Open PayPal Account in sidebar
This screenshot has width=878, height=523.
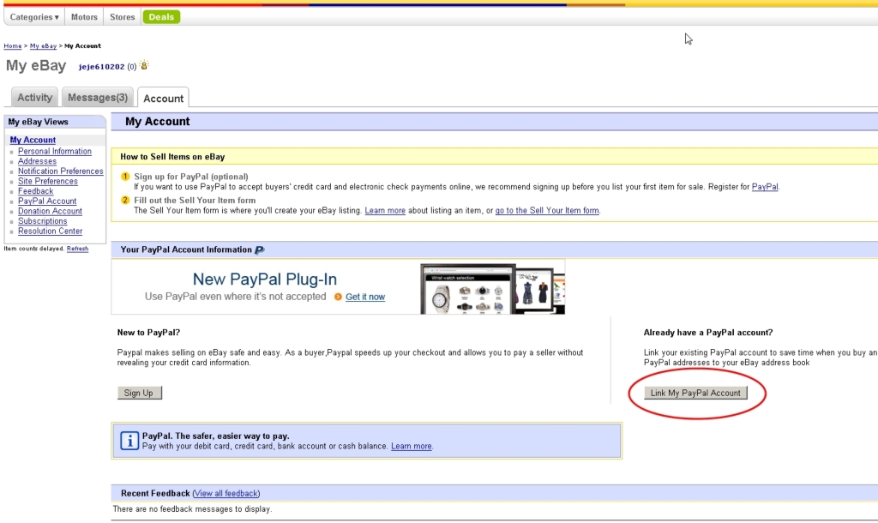tap(47, 201)
